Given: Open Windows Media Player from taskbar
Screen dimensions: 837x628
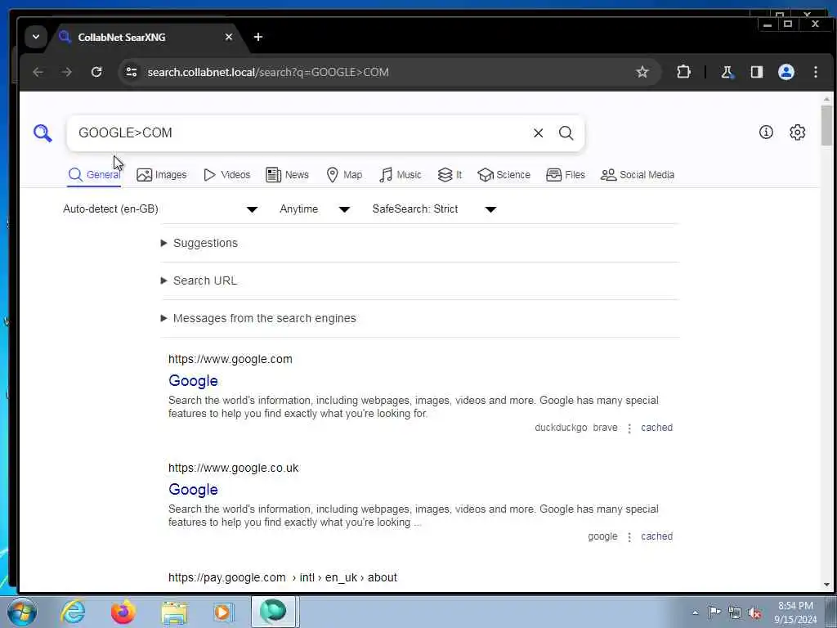Looking at the screenshot, I should click(x=223, y=612).
